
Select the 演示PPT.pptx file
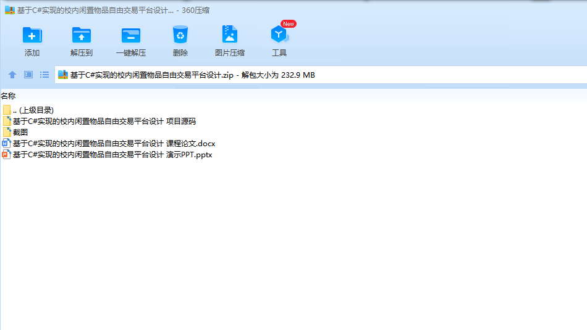coord(108,155)
